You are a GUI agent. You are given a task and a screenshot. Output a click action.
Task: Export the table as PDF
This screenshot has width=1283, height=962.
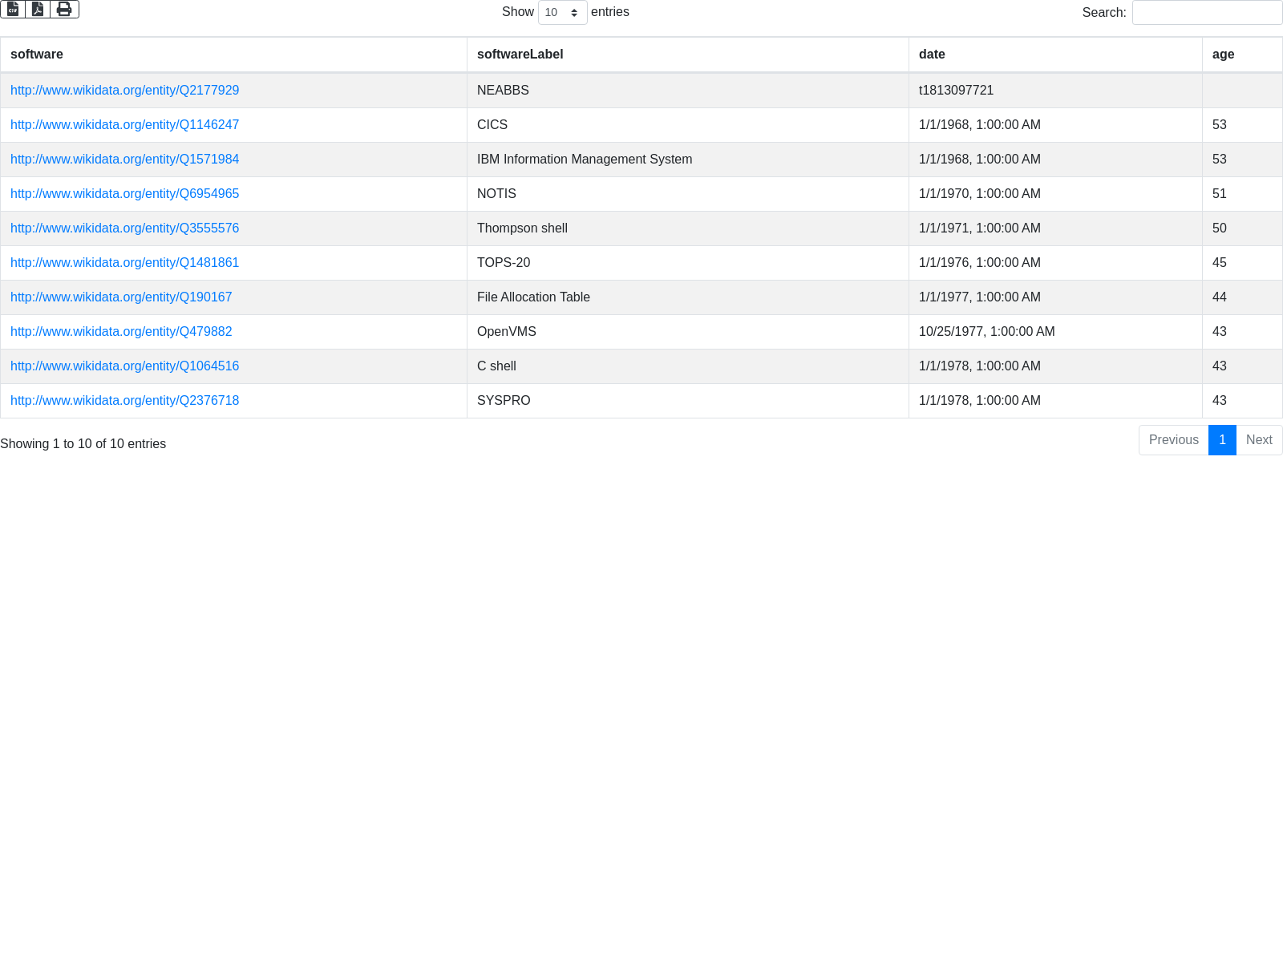click(38, 9)
